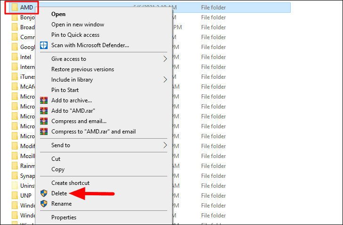Image resolution: width=343 pixels, height=225 pixels.
Task: Expand the Include in library submenu arrow
Action: 165,80
